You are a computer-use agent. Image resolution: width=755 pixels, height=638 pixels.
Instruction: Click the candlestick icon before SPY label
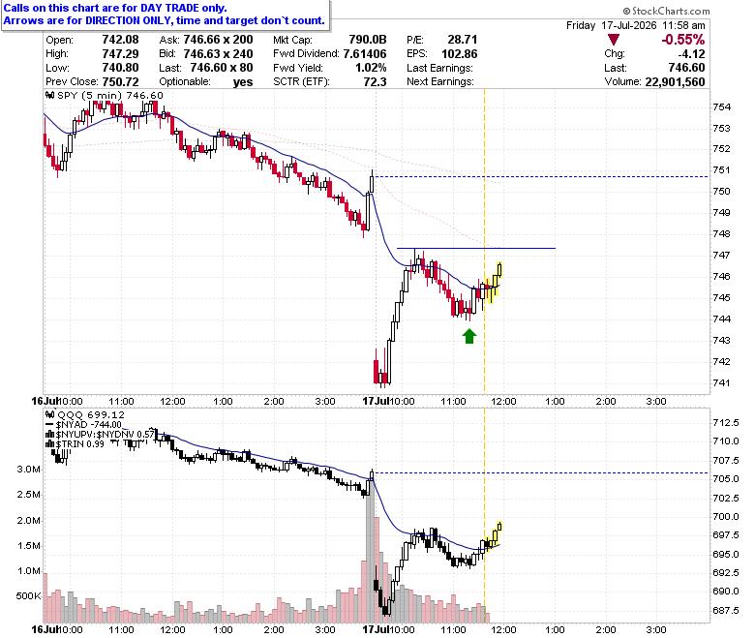[x=49, y=95]
